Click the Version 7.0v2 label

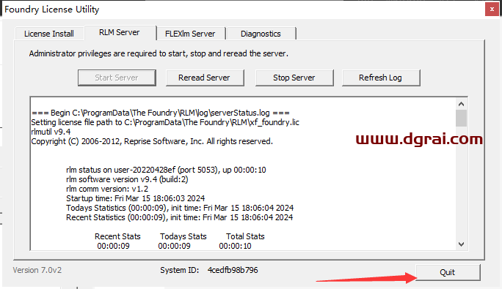[37, 270]
